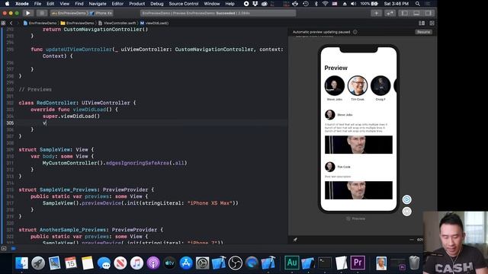Choose the EnvPreviewDemo scheme in the toolbar
The image size is (488, 274).
(x=69, y=13)
